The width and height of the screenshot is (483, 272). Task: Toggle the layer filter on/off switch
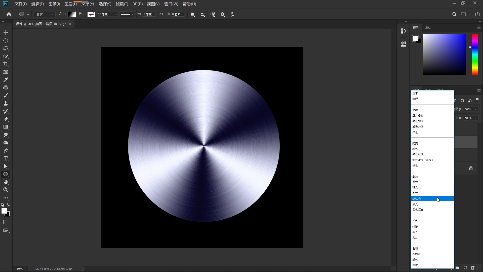477,100
